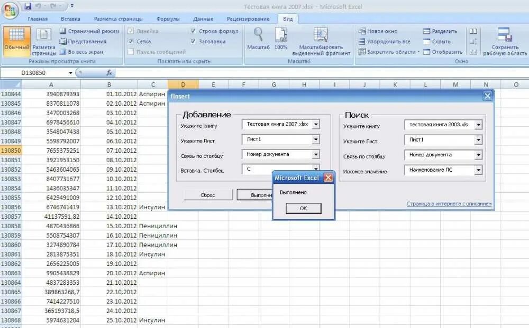Open quick access toolbar customize arrow
Image resolution: width=529 pixels, height=328 pixels.
coord(72,6)
